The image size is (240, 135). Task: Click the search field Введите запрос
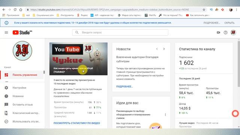[120, 33]
